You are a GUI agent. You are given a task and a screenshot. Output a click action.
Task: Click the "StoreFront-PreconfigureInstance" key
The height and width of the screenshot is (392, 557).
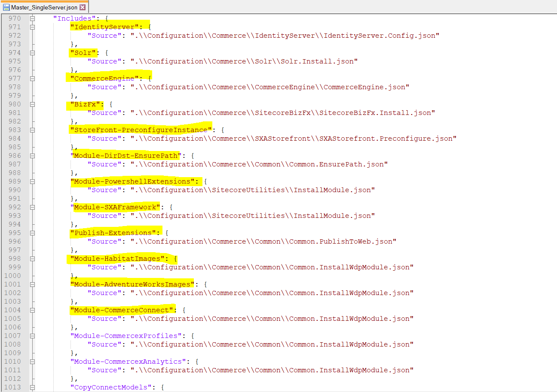141,130
